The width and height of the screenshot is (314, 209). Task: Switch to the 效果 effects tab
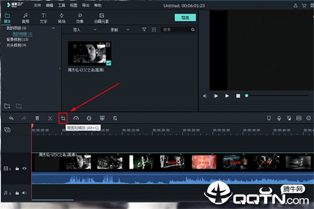[x=80, y=18]
